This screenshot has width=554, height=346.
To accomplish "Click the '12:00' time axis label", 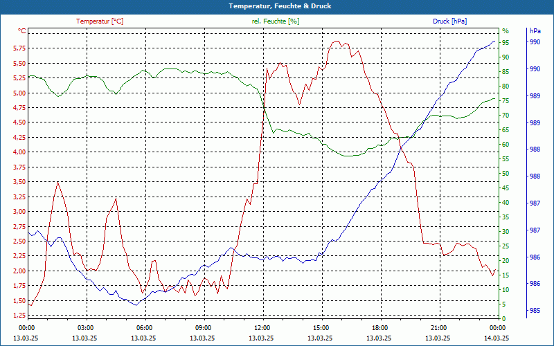I will coord(261,328).
